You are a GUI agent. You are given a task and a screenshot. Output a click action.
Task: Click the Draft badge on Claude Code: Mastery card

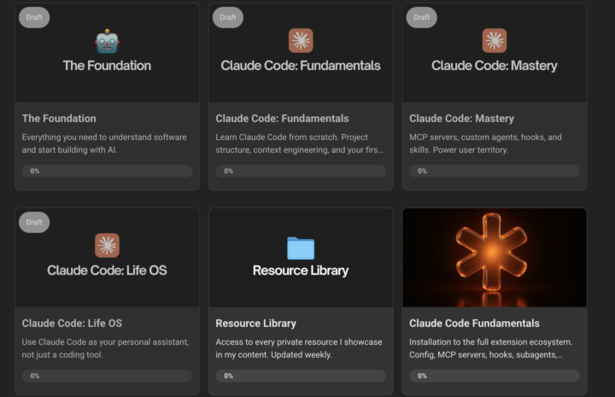422,17
